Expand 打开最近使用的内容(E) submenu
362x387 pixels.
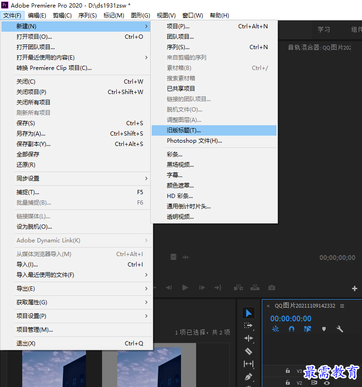click(x=76, y=58)
